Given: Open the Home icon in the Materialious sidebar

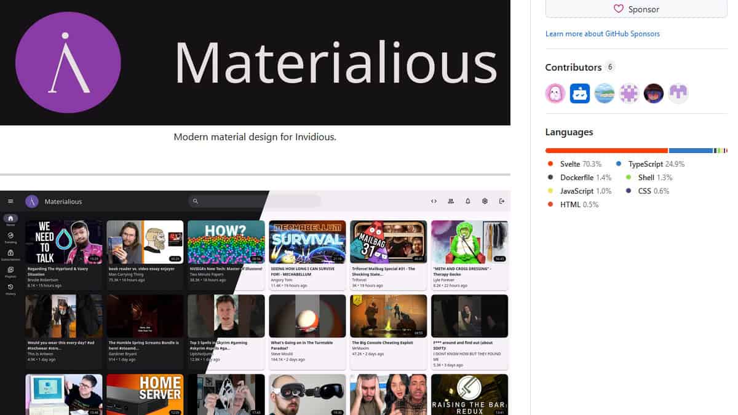Looking at the screenshot, I should pyautogui.click(x=10, y=218).
